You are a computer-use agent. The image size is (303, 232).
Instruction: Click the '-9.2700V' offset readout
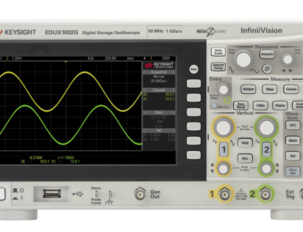pyautogui.click(x=35, y=158)
